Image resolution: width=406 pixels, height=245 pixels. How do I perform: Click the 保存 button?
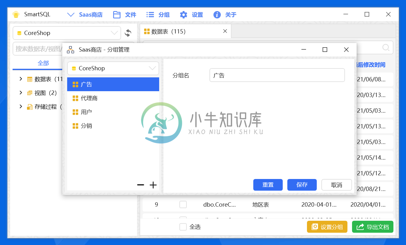[x=302, y=185]
